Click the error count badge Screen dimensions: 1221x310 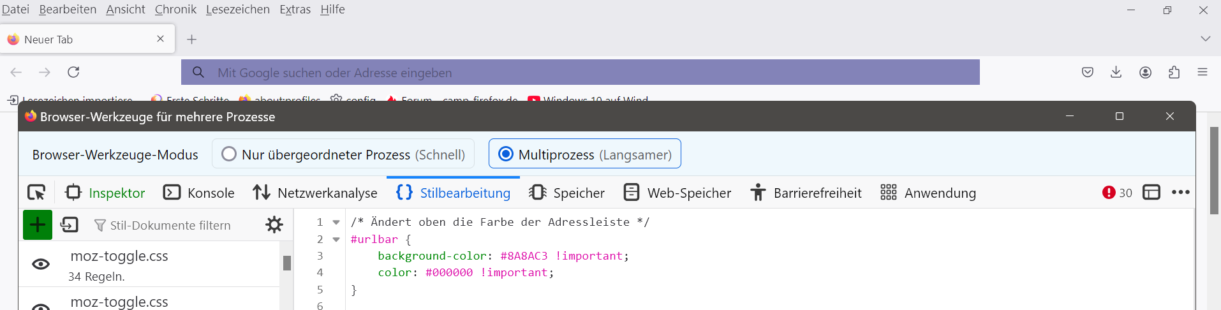coord(1117,193)
